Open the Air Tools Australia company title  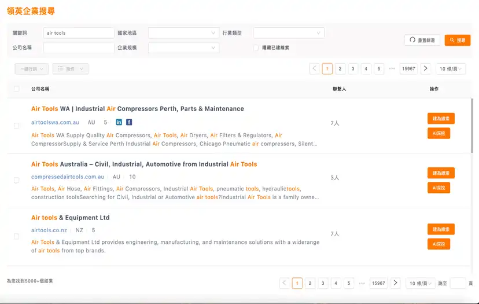(x=144, y=164)
